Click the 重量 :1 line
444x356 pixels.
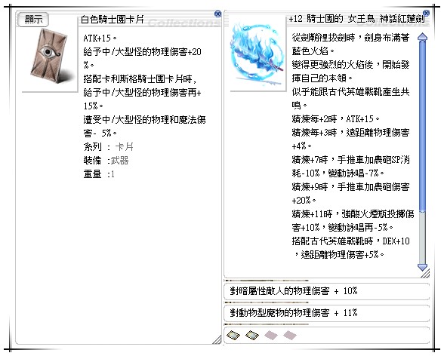[99, 174]
